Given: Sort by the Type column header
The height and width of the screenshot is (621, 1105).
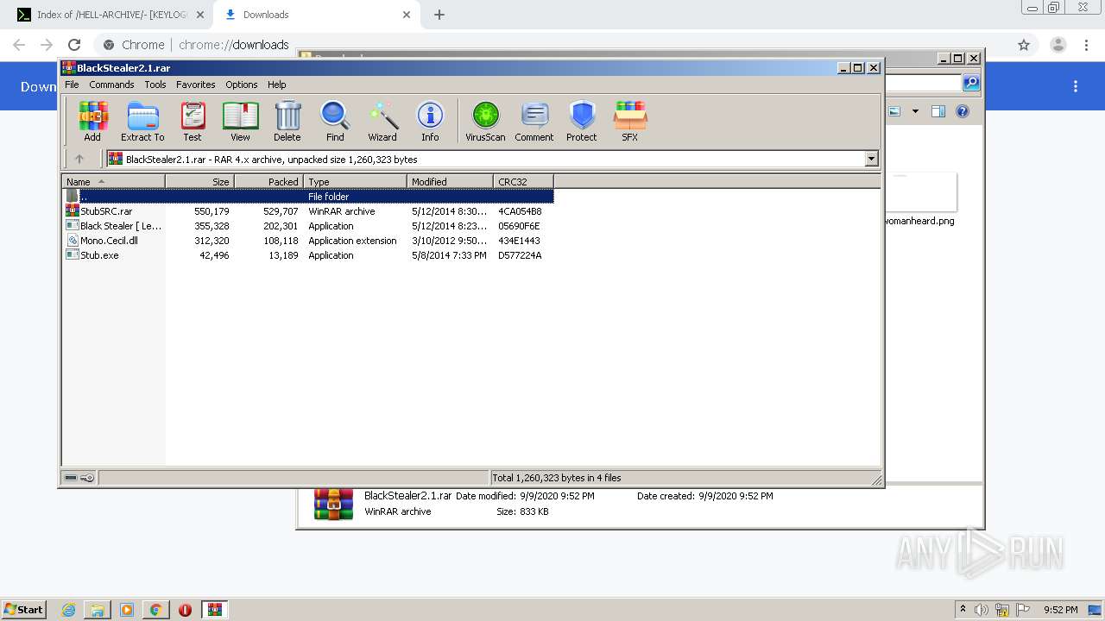Looking at the screenshot, I should 355,182.
